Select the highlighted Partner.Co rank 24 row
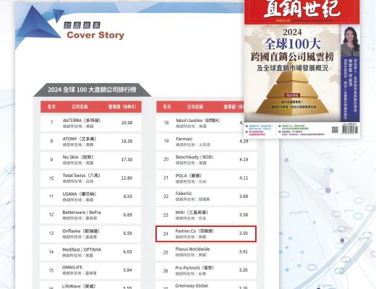 coord(206,233)
